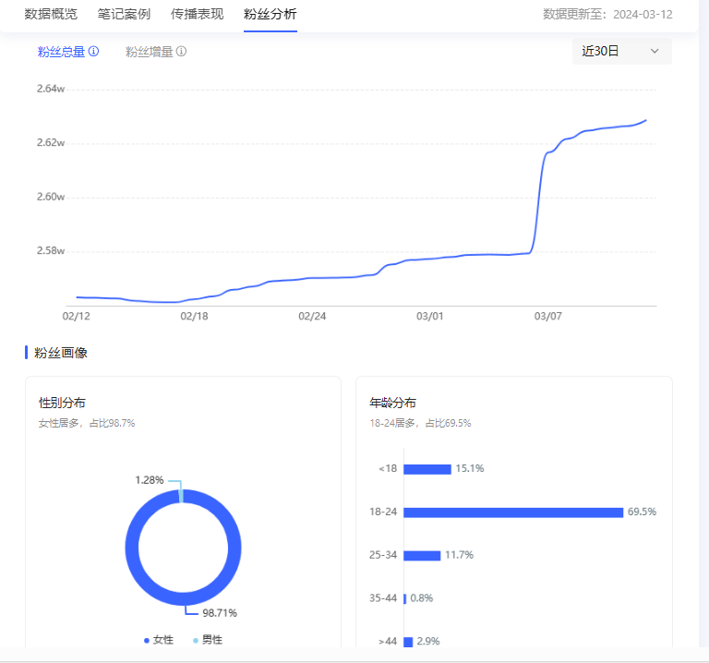Image resolution: width=709 pixels, height=663 pixels.
Task: Click info icon beside 粉丝总量
Action: tap(93, 52)
